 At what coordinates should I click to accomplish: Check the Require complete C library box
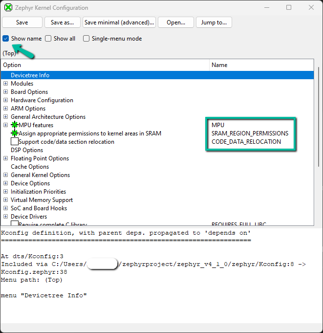[15, 223]
